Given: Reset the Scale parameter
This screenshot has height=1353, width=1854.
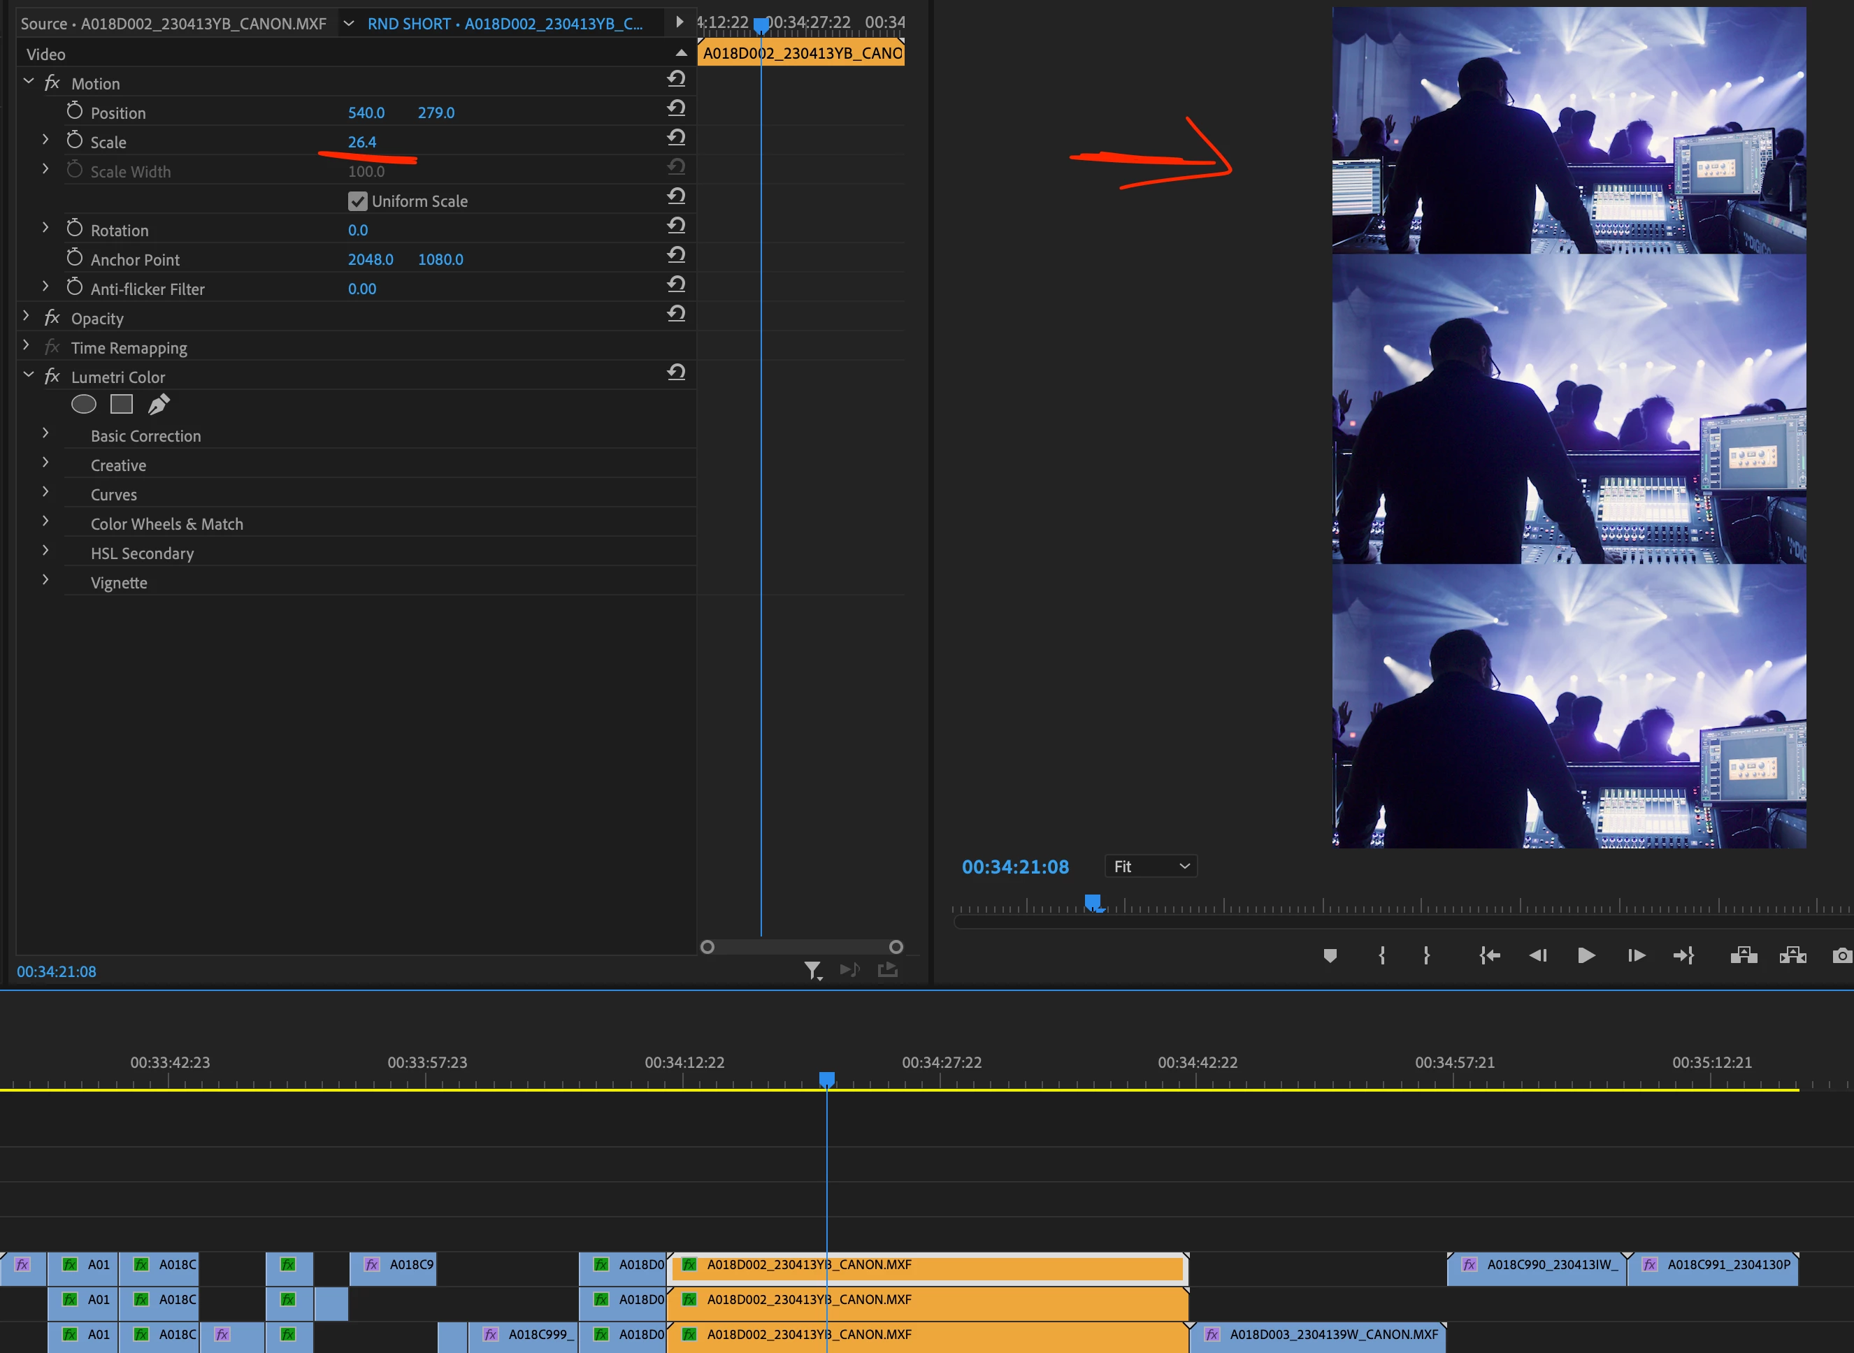Looking at the screenshot, I should pyautogui.click(x=676, y=138).
